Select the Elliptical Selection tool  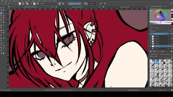(x=4, y=43)
